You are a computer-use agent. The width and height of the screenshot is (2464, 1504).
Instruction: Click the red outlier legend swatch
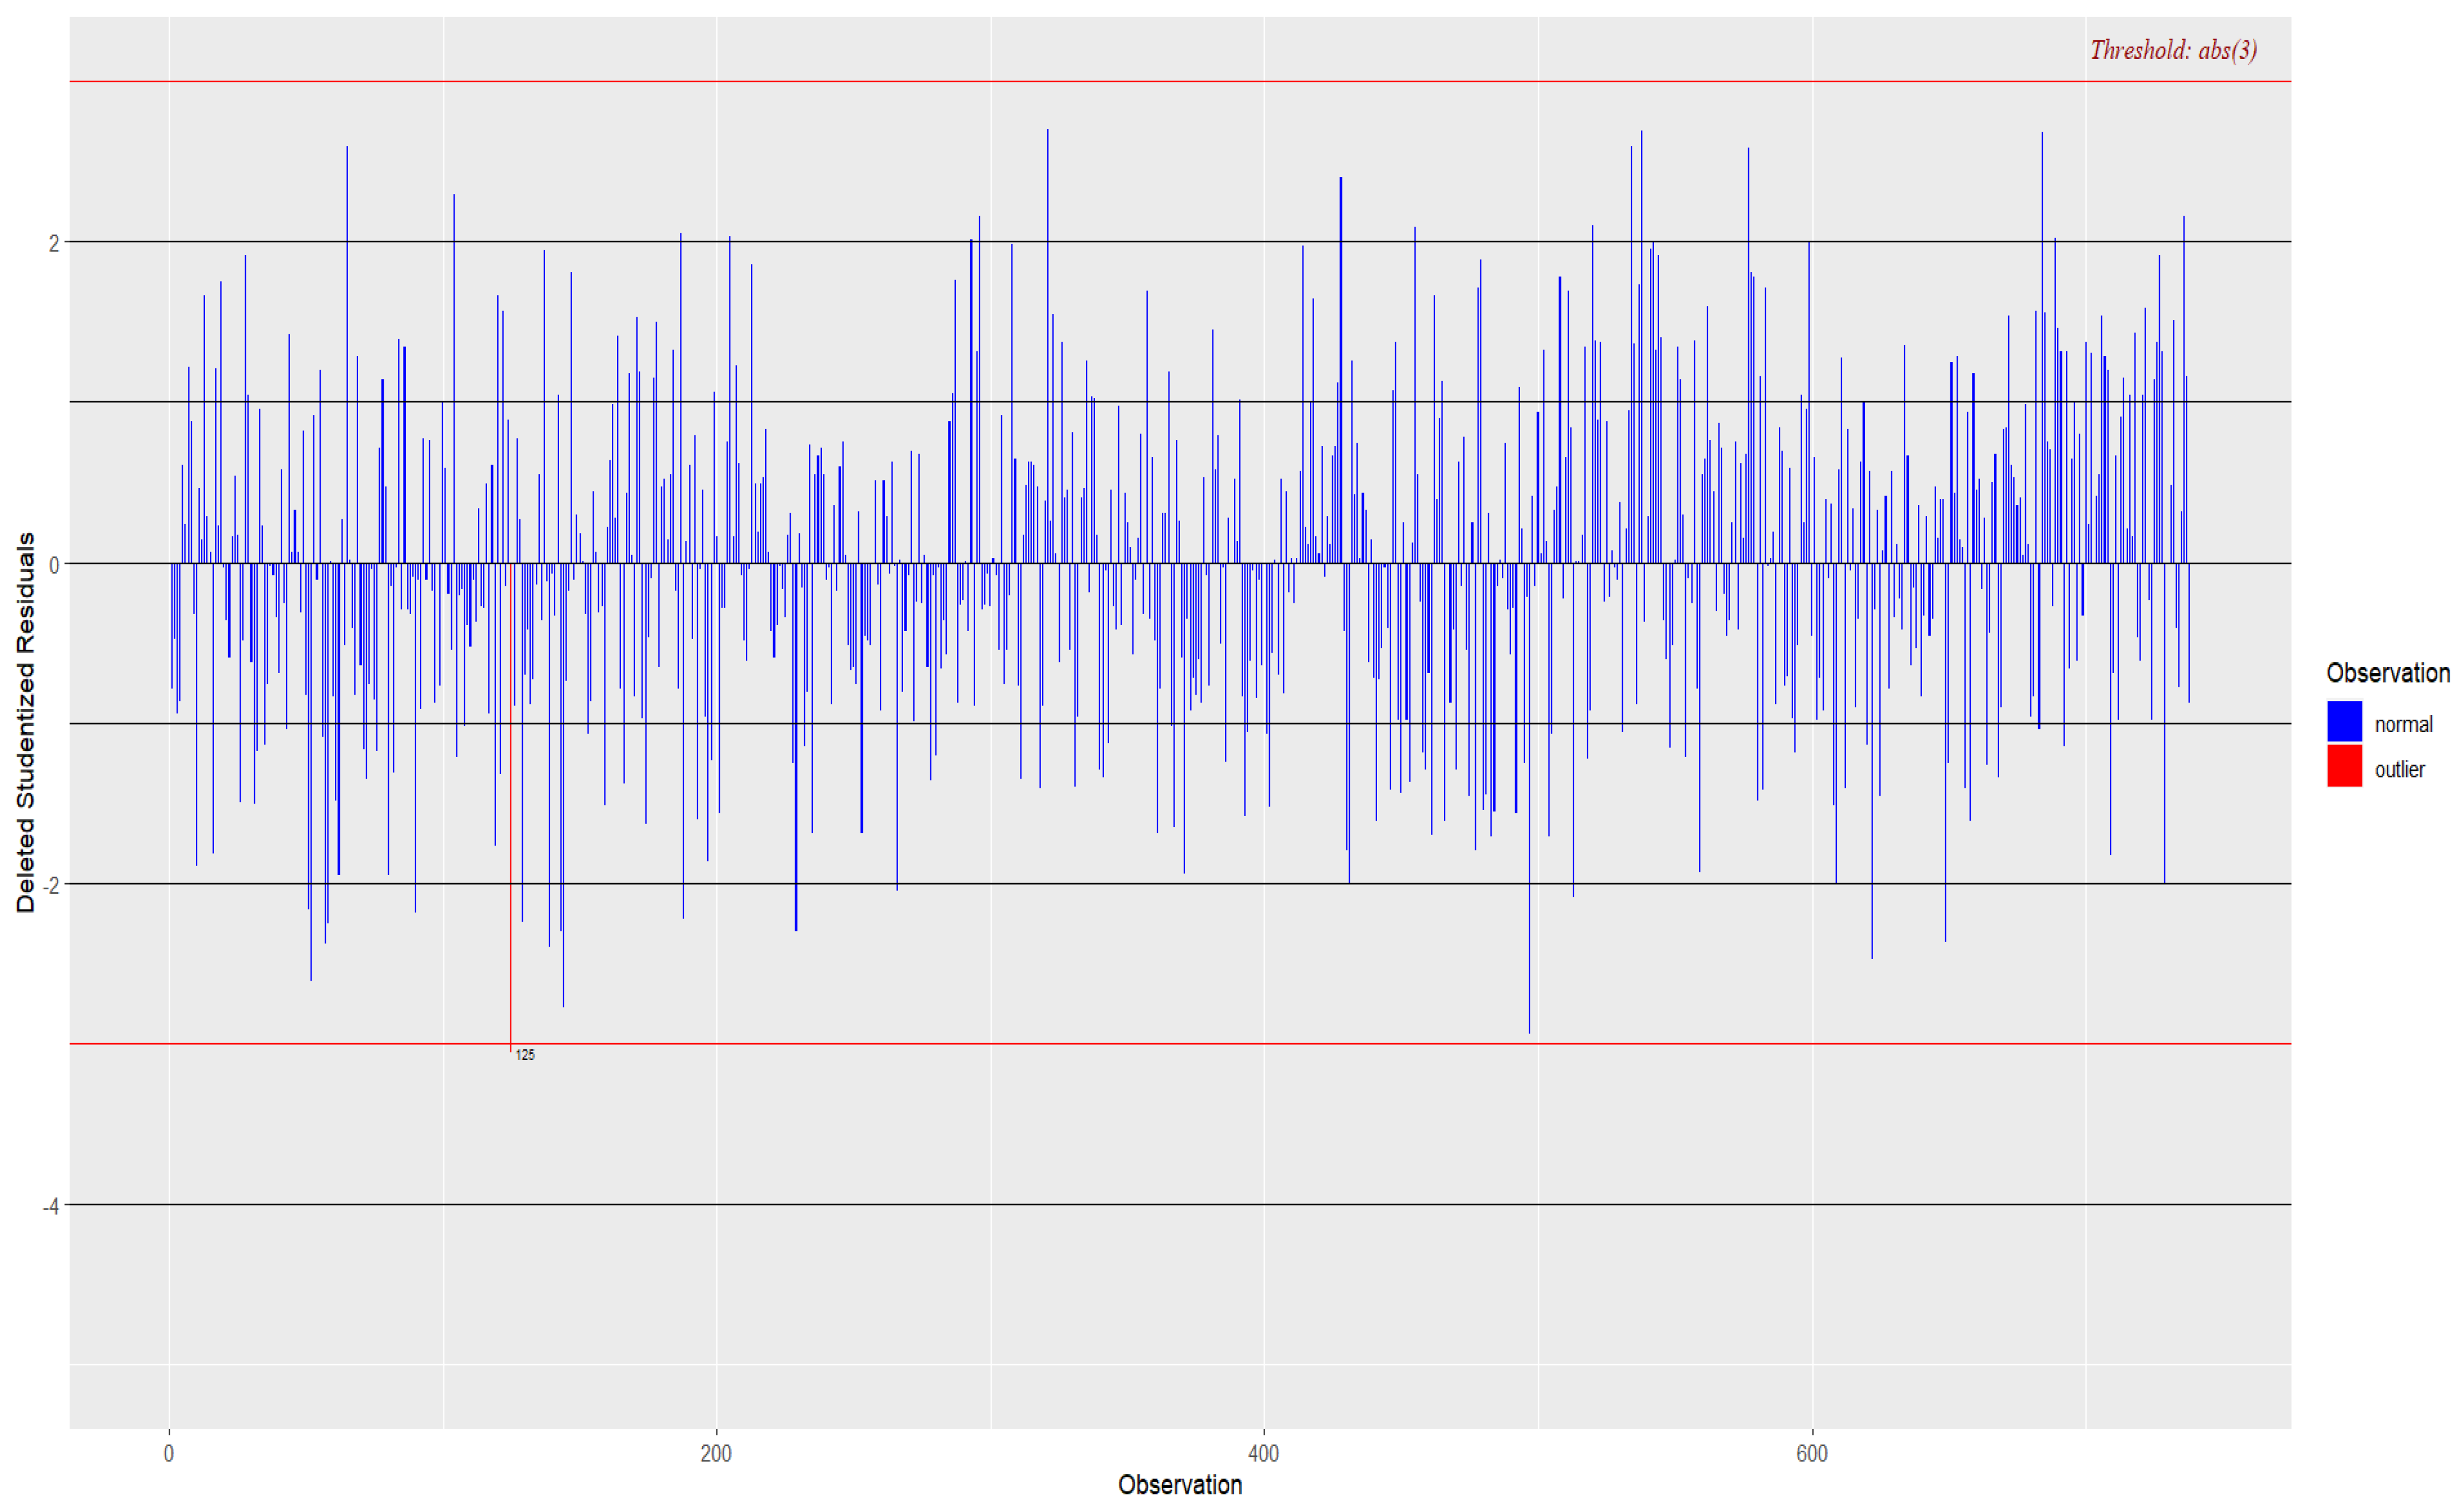[2344, 766]
